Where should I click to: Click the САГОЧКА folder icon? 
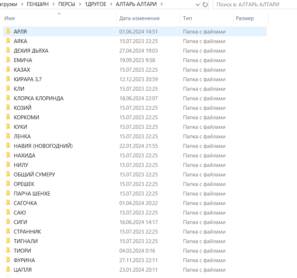8,203
